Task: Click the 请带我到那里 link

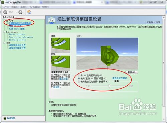Action: pos(120,78)
